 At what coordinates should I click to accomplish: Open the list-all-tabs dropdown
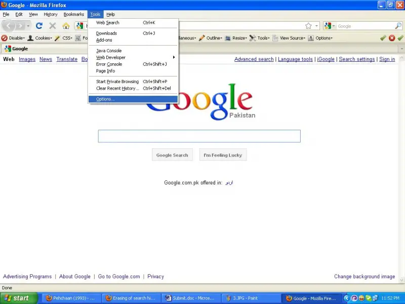coord(401,49)
